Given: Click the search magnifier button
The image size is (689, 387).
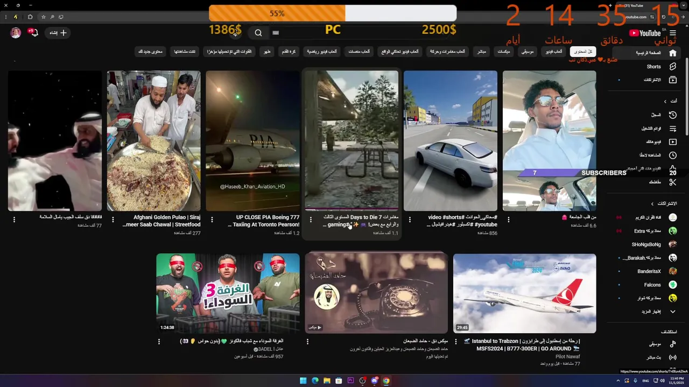Looking at the screenshot, I should pyautogui.click(x=258, y=33).
